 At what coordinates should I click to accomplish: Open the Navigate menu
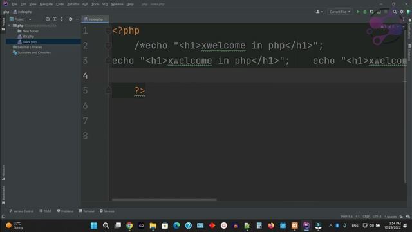[46, 5]
